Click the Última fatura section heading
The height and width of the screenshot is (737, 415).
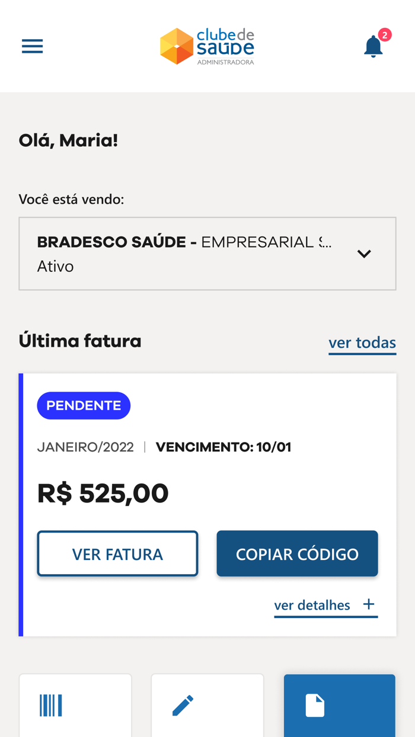80,341
